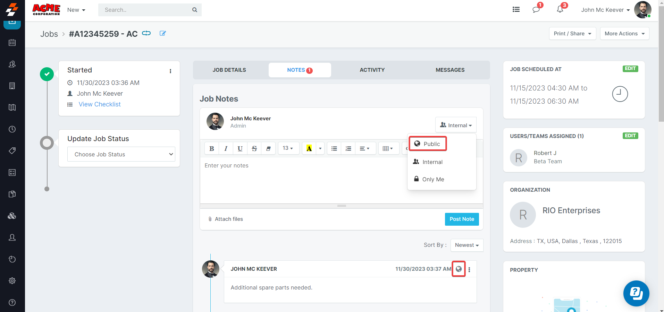Image resolution: width=664 pixels, height=312 pixels.
Task: Toggle italic text formatting
Action: tap(226, 148)
